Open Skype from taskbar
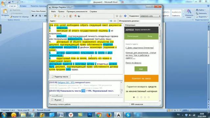The image size is (210, 118). pyautogui.click(x=128, y=115)
